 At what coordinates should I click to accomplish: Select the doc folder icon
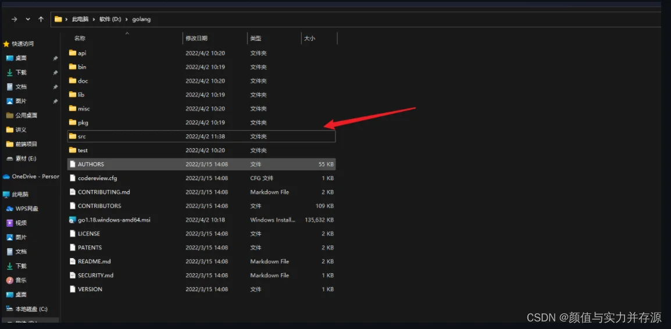72,81
